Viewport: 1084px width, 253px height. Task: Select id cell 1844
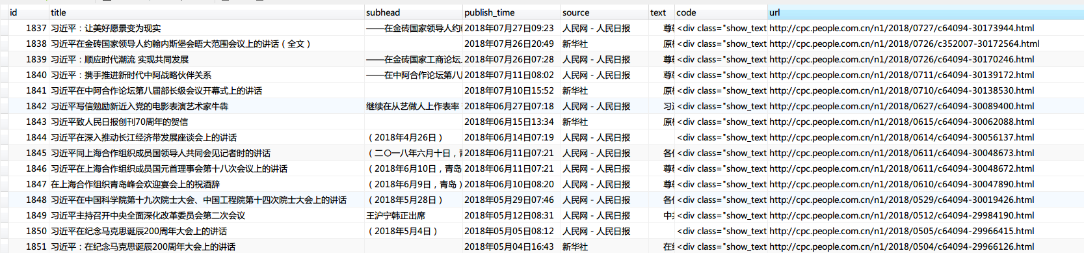36,137
